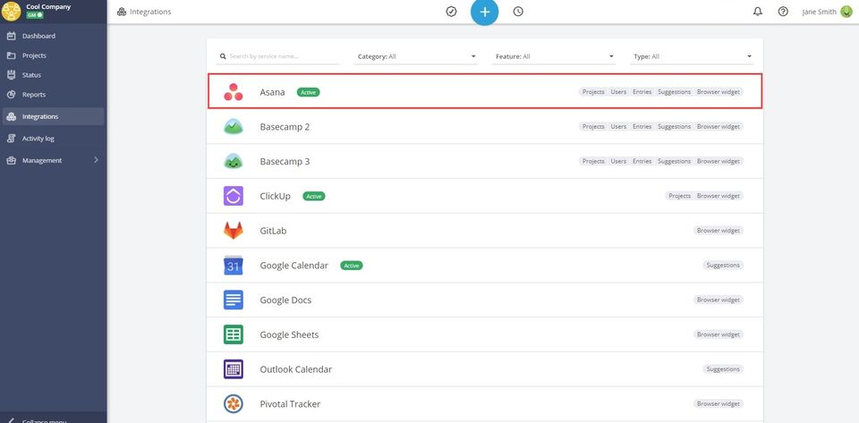The image size is (859, 423).
Task: Click the blue plus add button
Action: tap(485, 12)
